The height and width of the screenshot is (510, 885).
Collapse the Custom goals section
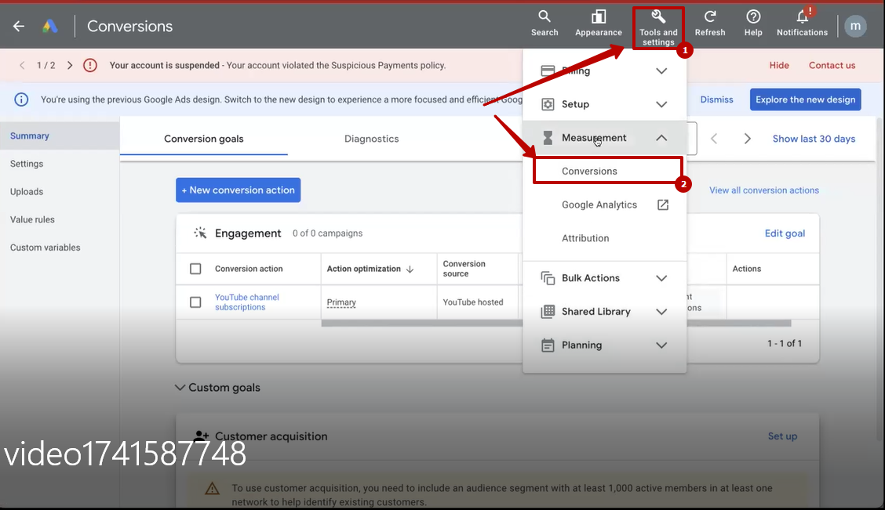click(x=180, y=388)
